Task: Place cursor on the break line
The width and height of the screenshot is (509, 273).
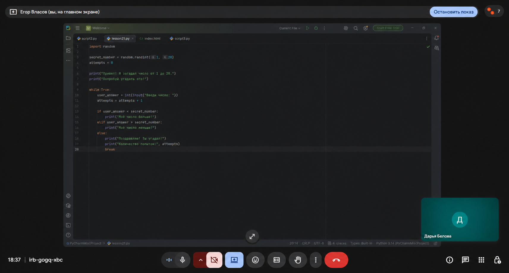Action: click(x=110, y=149)
